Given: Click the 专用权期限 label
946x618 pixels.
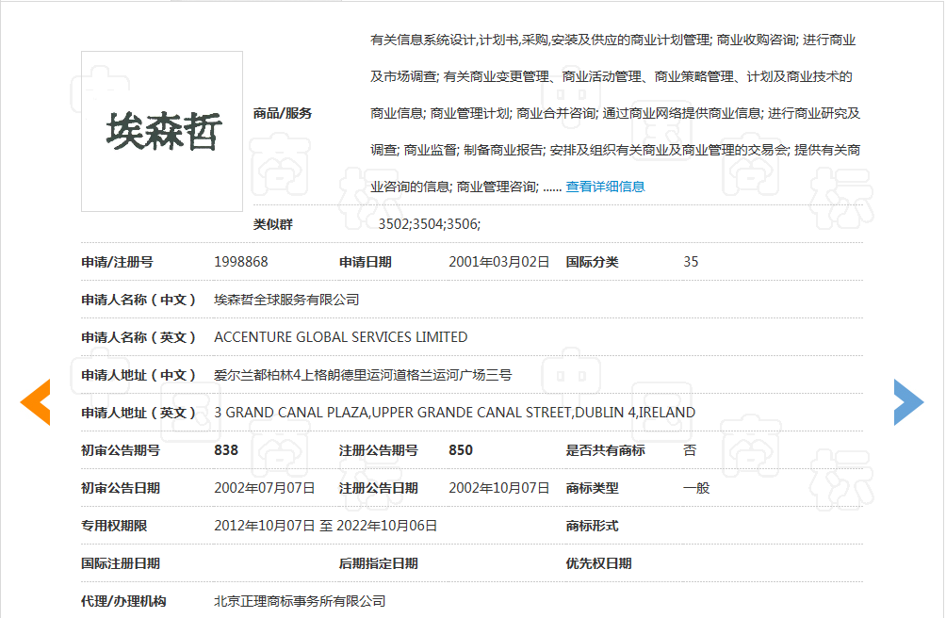Looking at the screenshot, I should tap(114, 526).
